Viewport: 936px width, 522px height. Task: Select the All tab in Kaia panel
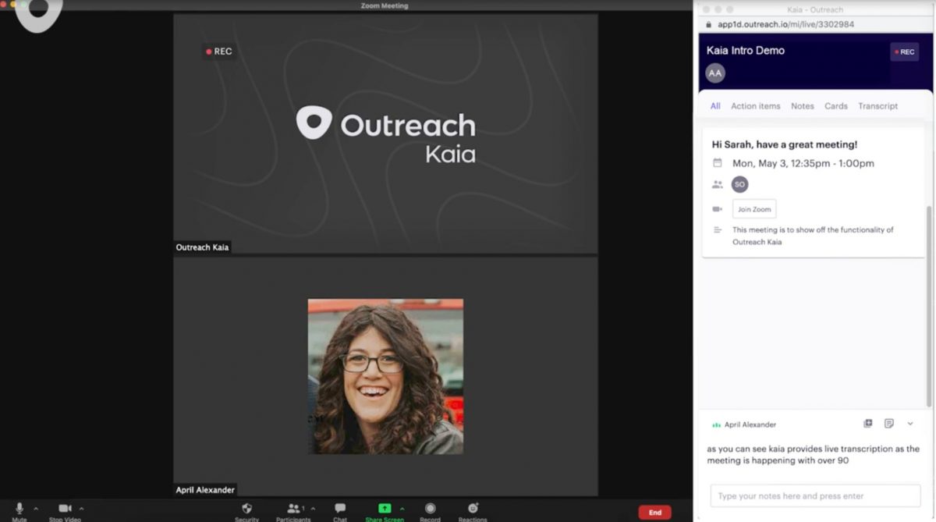tap(715, 106)
